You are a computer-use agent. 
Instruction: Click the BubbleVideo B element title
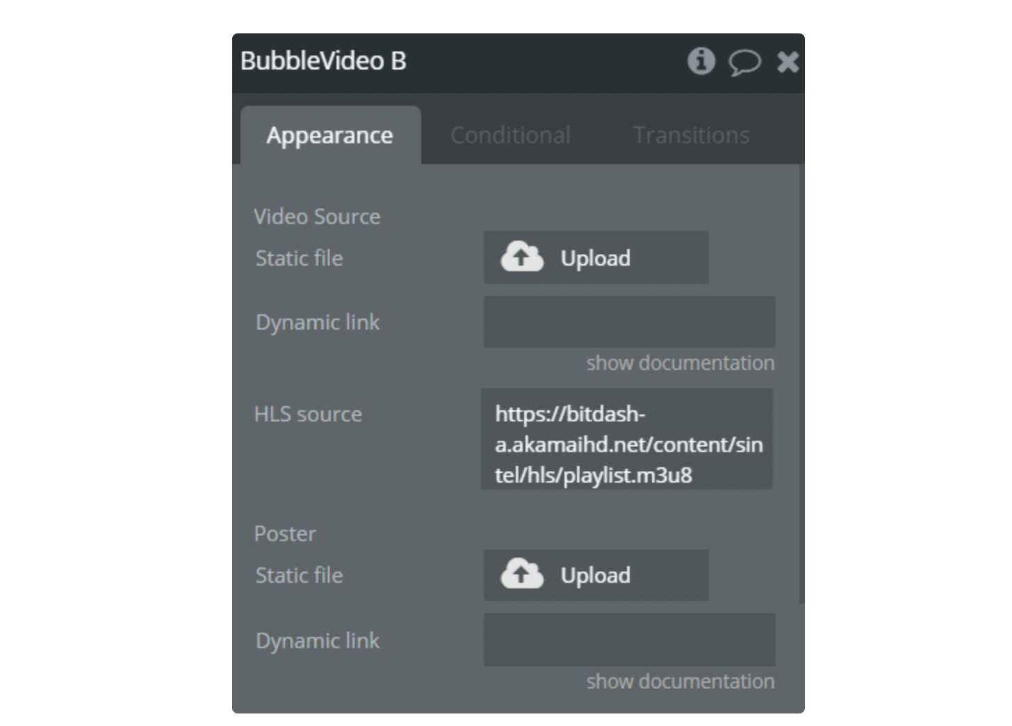[x=323, y=61]
